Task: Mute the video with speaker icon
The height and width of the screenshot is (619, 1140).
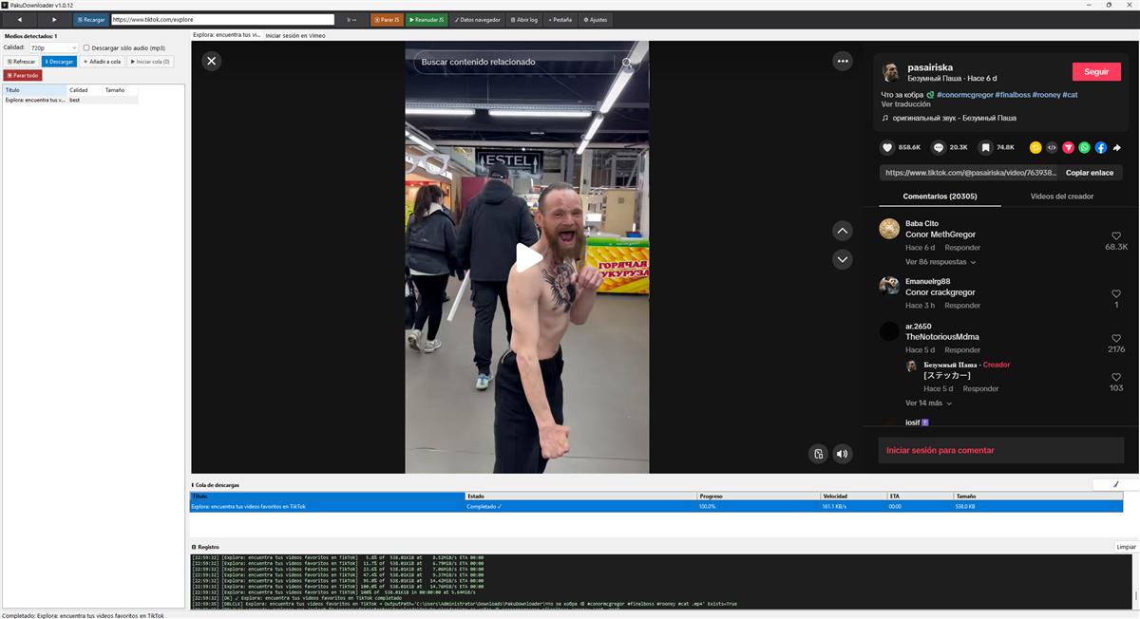Action: 842,454
